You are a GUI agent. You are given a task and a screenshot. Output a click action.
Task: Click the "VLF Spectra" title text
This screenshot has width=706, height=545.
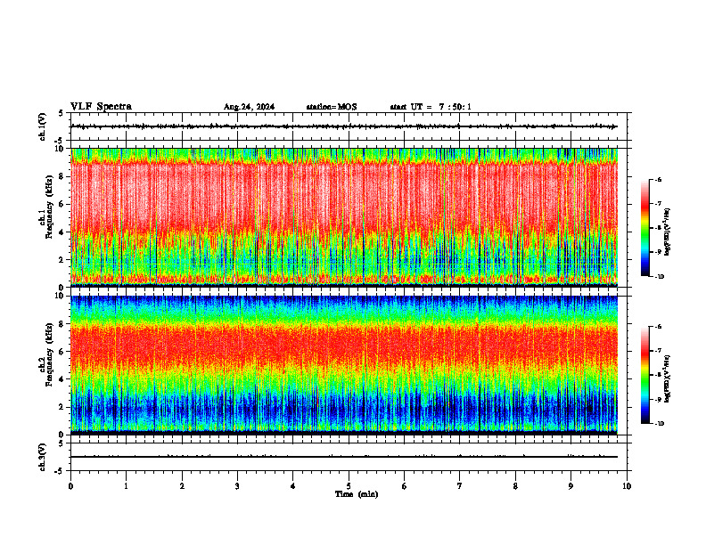tap(101, 107)
